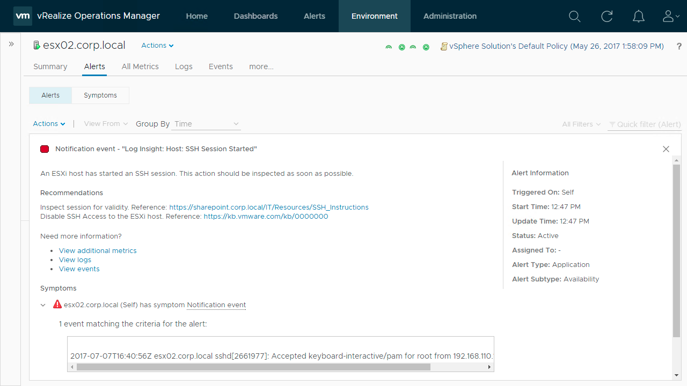The width and height of the screenshot is (687, 386).
Task: Open the Group By Time dropdown
Action: tap(206, 124)
